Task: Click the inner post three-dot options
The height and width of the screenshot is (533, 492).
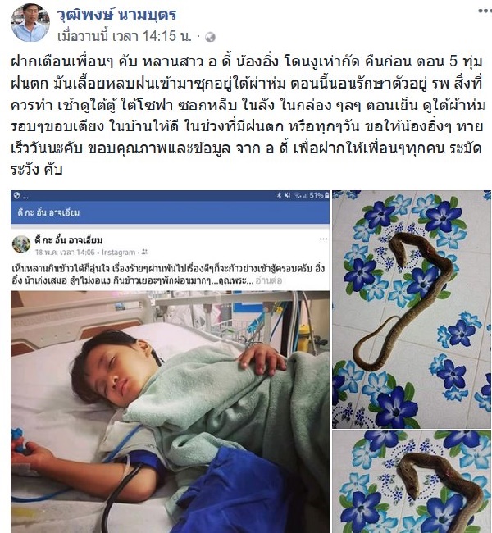Action: (323, 239)
